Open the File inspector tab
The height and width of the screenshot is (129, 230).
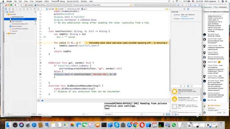click(184, 9)
